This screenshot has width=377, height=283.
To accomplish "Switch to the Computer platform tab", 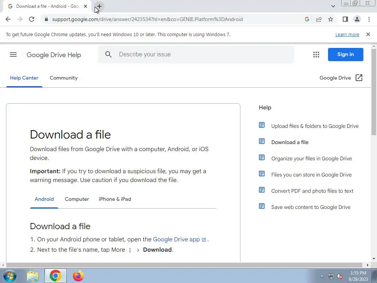I will pyautogui.click(x=77, y=199).
